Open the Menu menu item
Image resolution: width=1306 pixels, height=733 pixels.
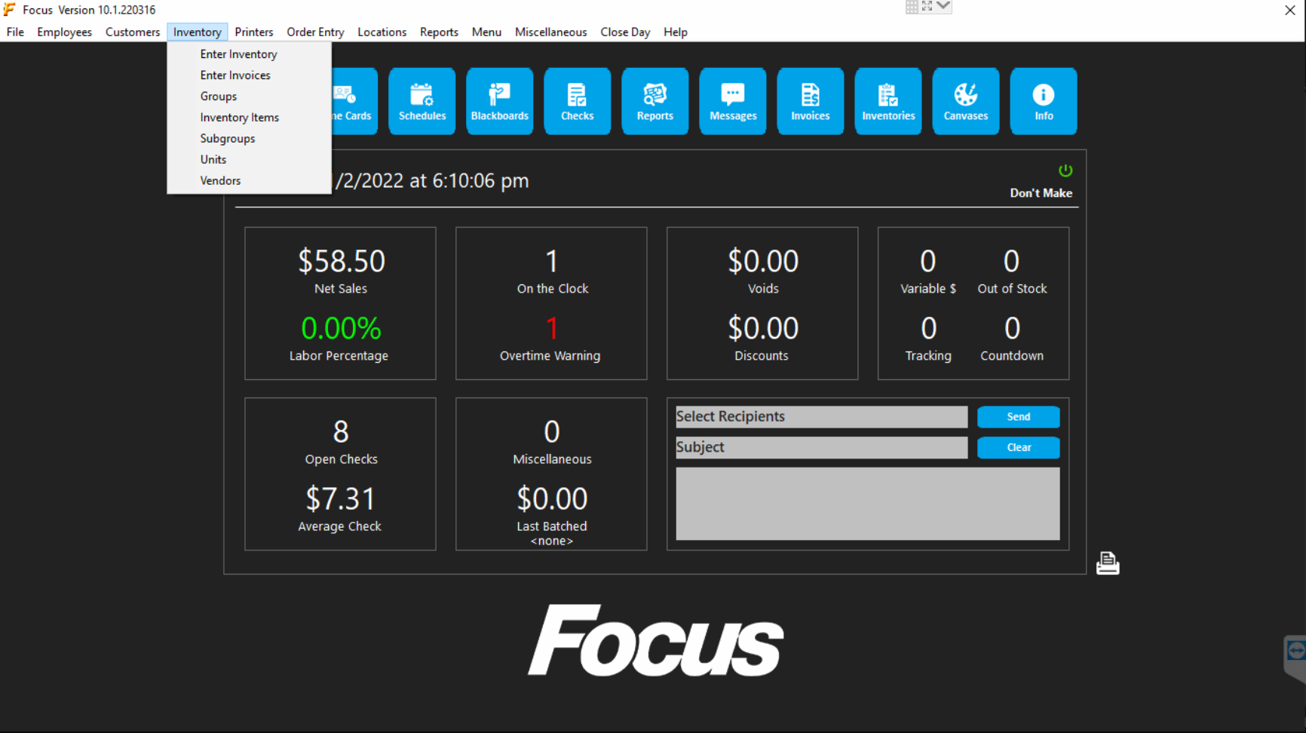[486, 32]
